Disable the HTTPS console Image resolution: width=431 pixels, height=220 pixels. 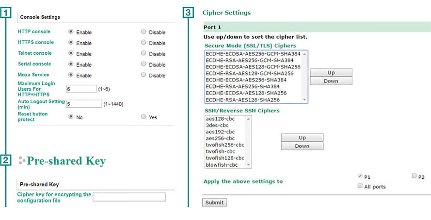[144, 43]
